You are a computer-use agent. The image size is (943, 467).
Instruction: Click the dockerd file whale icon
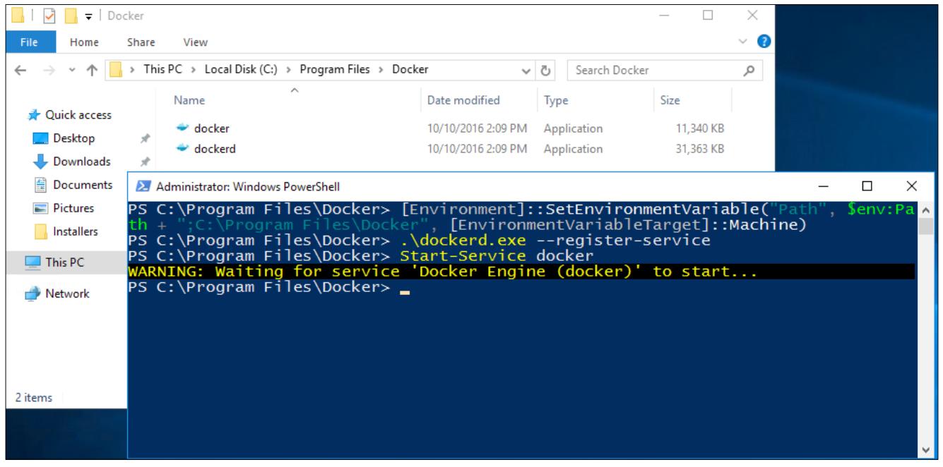pos(182,149)
